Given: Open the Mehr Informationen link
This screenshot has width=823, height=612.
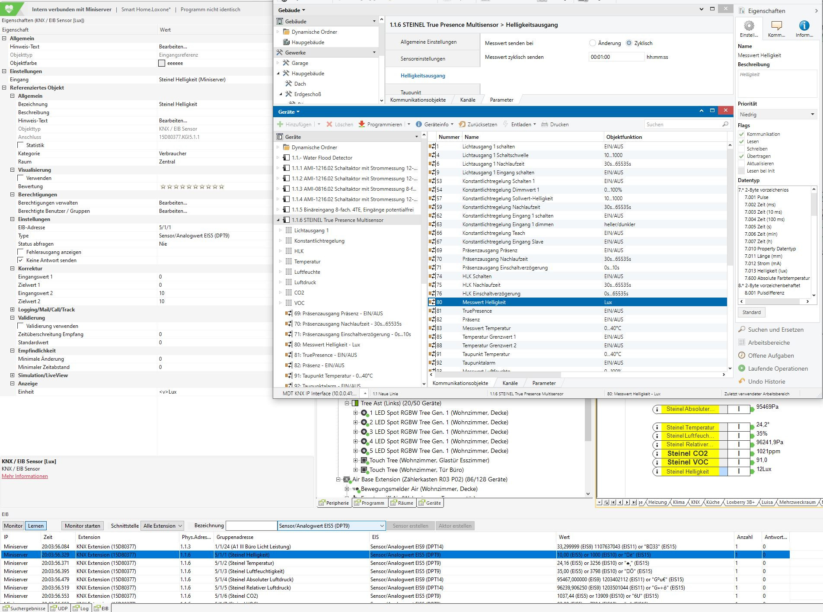Looking at the screenshot, I should pos(25,476).
